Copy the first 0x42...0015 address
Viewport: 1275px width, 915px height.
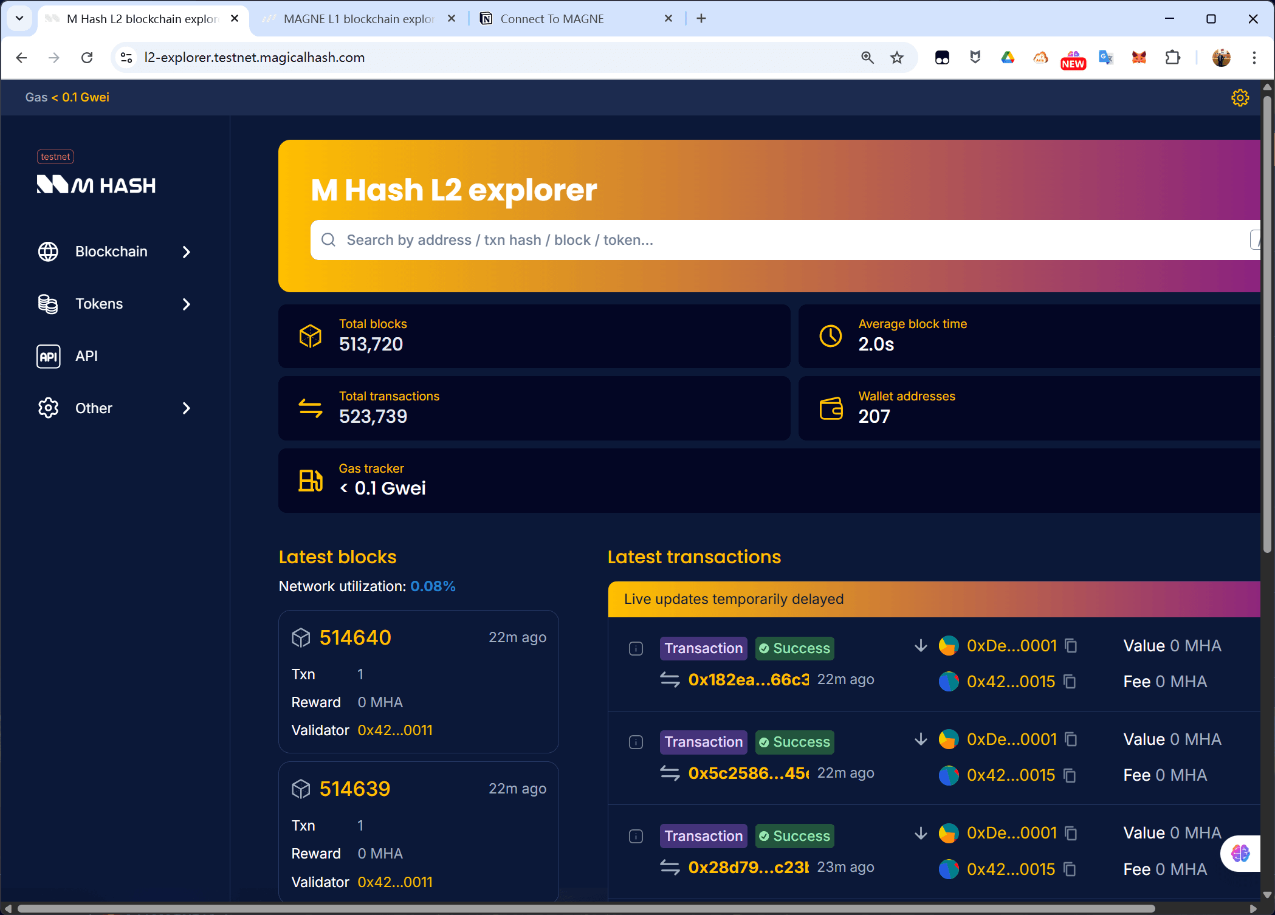pos(1070,682)
